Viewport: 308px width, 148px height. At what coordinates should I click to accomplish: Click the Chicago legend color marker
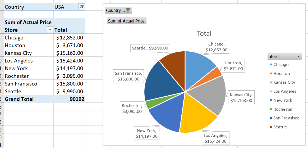[x=271, y=65]
